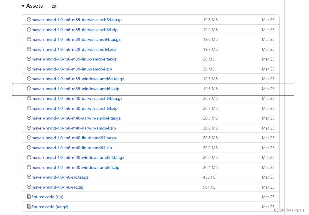
Task: Click the package icon beside maven-mvnd-1.0-m6-src.tar.gz
Action: coord(29,177)
